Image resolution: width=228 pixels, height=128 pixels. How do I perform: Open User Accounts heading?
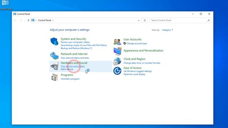133,39
